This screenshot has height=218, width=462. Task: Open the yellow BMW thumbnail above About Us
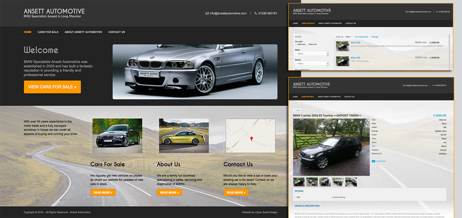[x=184, y=136]
